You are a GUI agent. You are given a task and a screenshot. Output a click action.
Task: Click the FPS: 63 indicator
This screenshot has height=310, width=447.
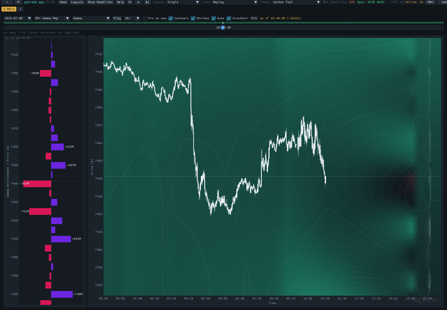pyautogui.click(x=397, y=2)
